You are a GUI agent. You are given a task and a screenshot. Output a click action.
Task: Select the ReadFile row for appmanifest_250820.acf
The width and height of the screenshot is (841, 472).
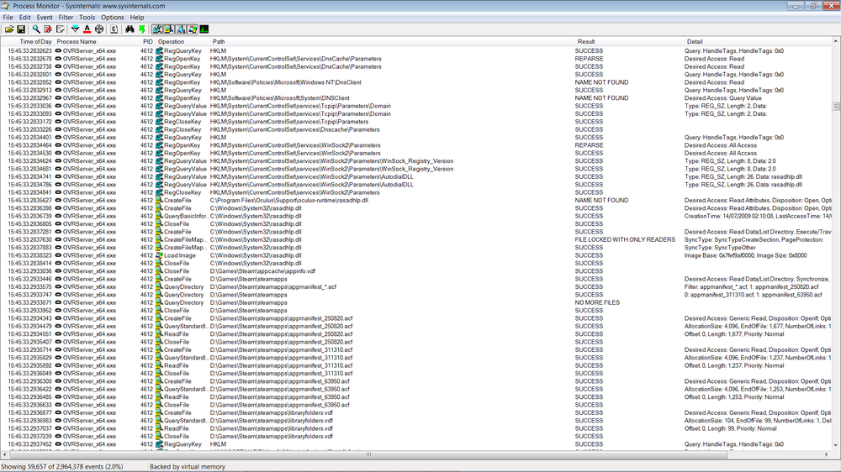click(416, 333)
